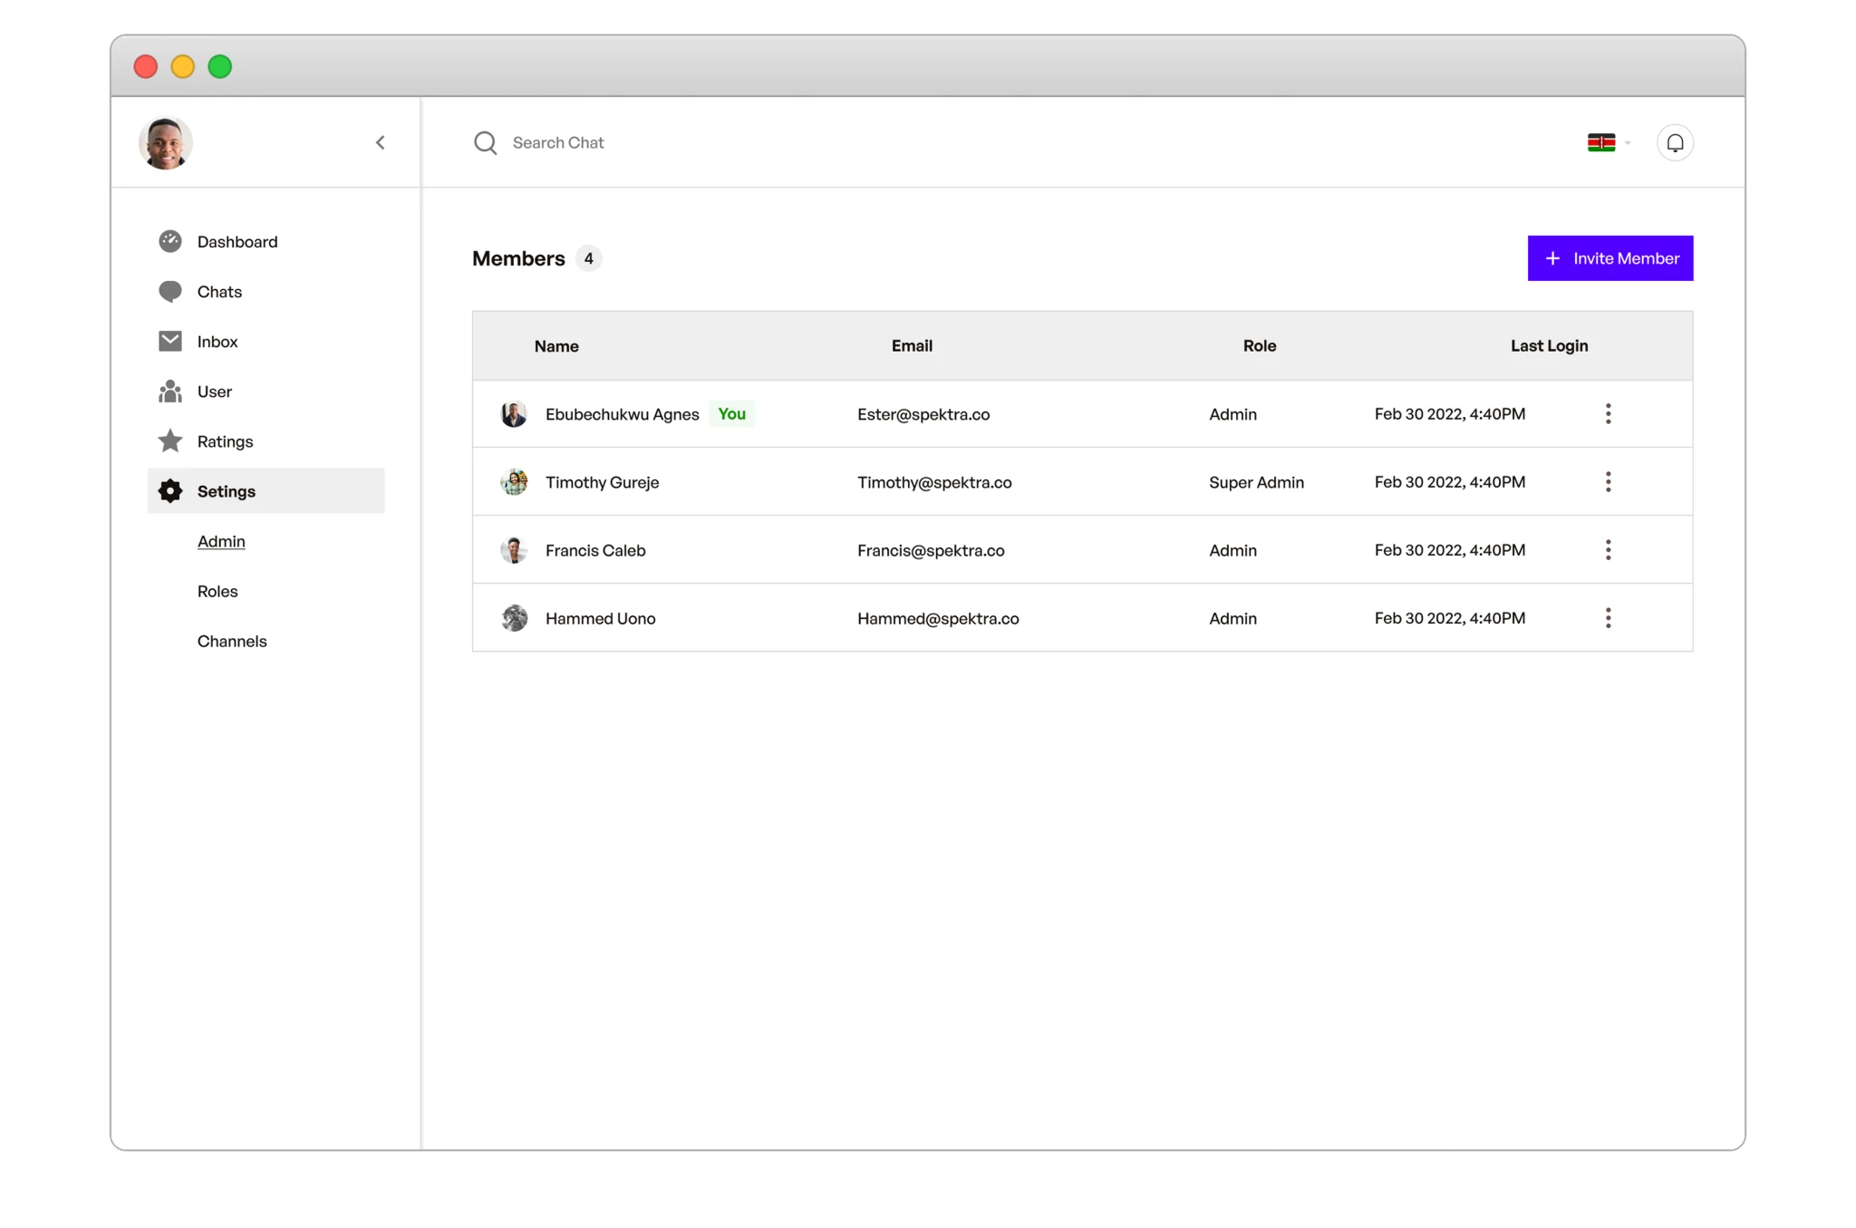
Task: Collapse the sidebar with chevron arrow
Action: click(x=381, y=142)
